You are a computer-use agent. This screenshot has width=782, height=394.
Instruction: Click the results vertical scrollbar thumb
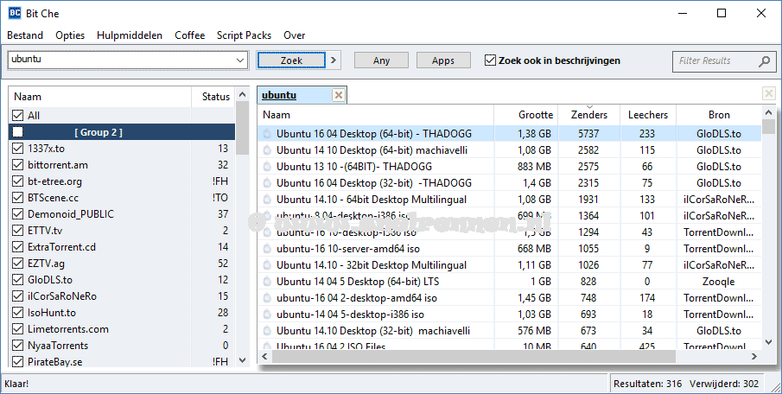pos(768,127)
